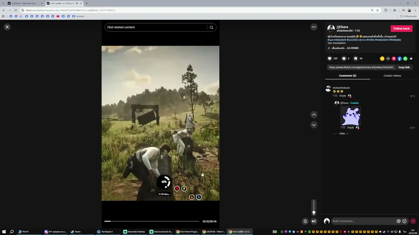Open the Chrome tab search dropdown
The height and width of the screenshot is (235, 419).
point(3,3)
